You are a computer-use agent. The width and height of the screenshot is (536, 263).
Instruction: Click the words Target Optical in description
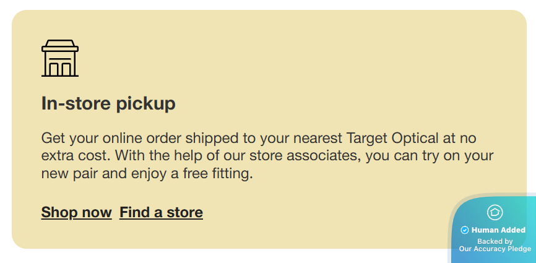387,138
